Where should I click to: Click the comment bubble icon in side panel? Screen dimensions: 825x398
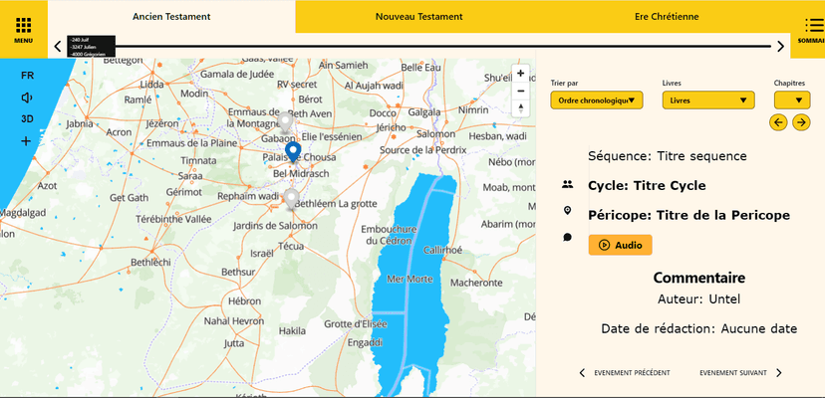567,237
